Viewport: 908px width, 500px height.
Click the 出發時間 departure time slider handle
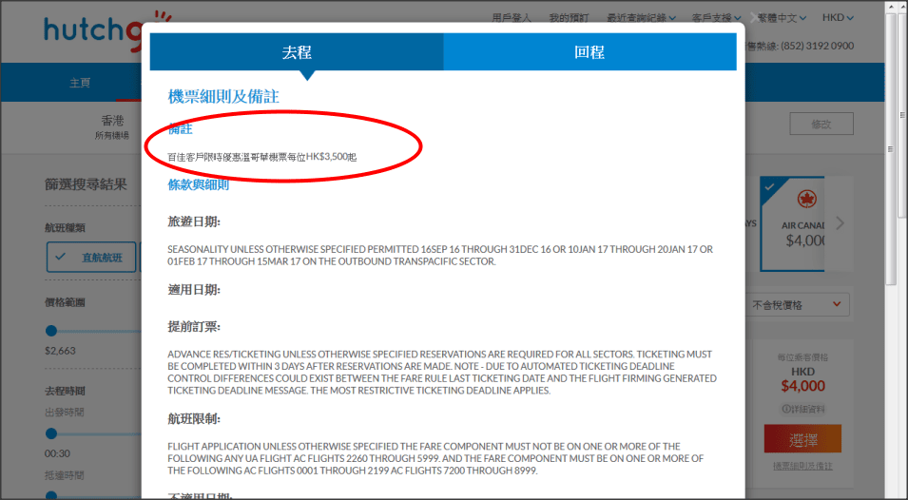click(x=51, y=433)
